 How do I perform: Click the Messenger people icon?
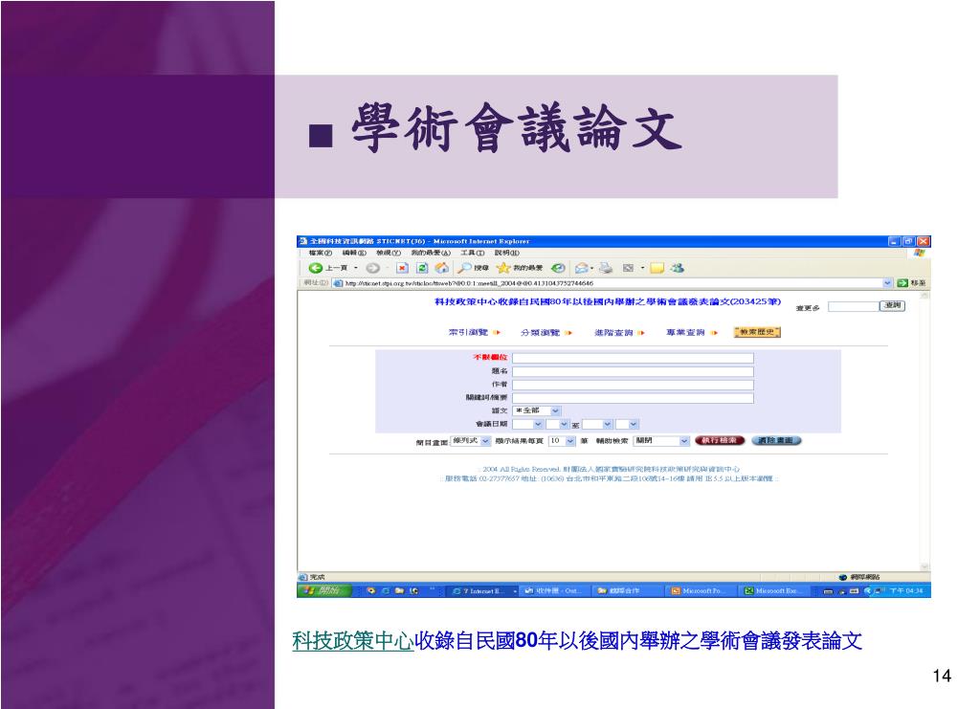[677, 268]
